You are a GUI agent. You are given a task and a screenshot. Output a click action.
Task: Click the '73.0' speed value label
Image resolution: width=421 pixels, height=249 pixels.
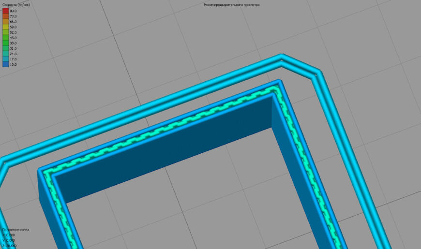click(13, 16)
